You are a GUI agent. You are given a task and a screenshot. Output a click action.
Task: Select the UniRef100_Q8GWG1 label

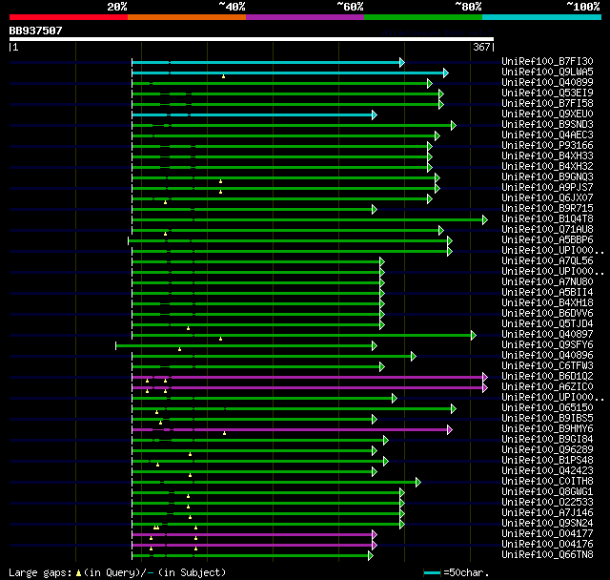pyautogui.click(x=547, y=492)
